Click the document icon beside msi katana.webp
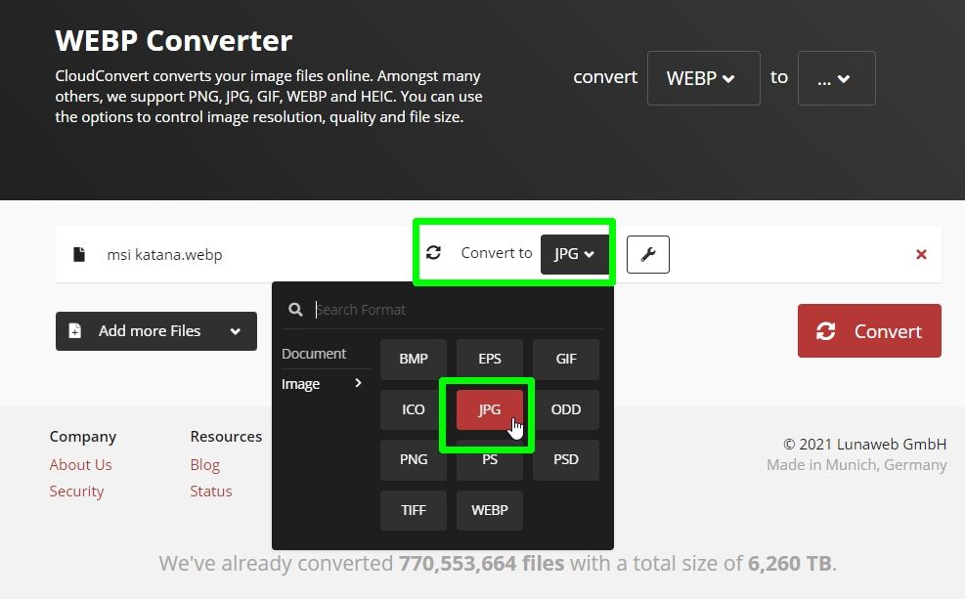The height and width of the screenshot is (599, 965). (79, 253)
